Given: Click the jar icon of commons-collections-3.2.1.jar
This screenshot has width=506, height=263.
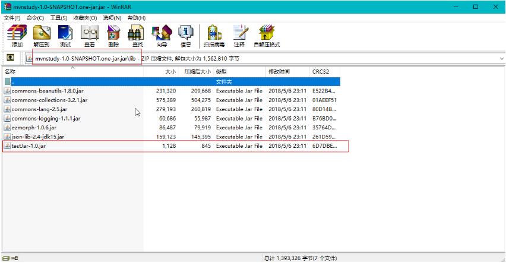Looking at the screenshot, I should point(7,100).
